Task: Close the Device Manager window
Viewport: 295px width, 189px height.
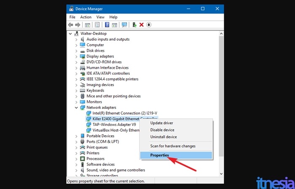Action: point(217,9)
